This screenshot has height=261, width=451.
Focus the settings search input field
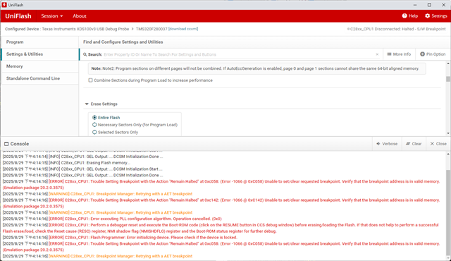click(239, 54)
